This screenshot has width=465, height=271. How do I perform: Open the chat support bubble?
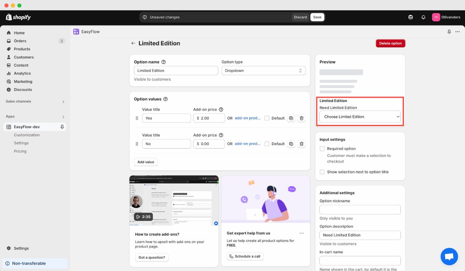pos(449,256)
